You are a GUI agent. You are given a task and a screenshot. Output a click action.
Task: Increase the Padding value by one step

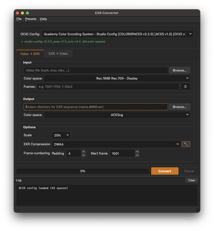point(83,151)
